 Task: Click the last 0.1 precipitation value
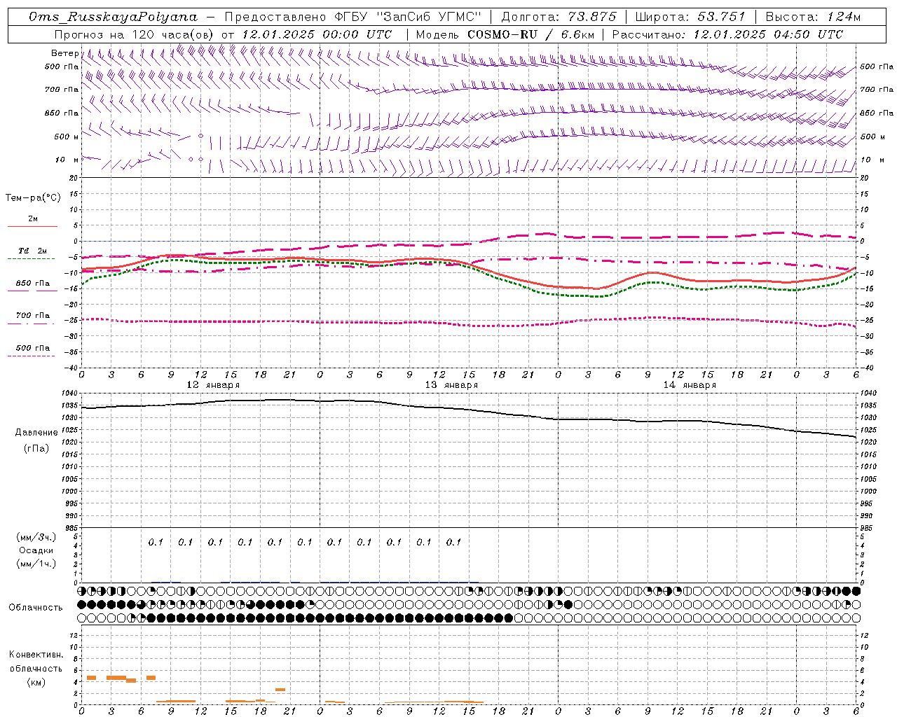point(453,542)
